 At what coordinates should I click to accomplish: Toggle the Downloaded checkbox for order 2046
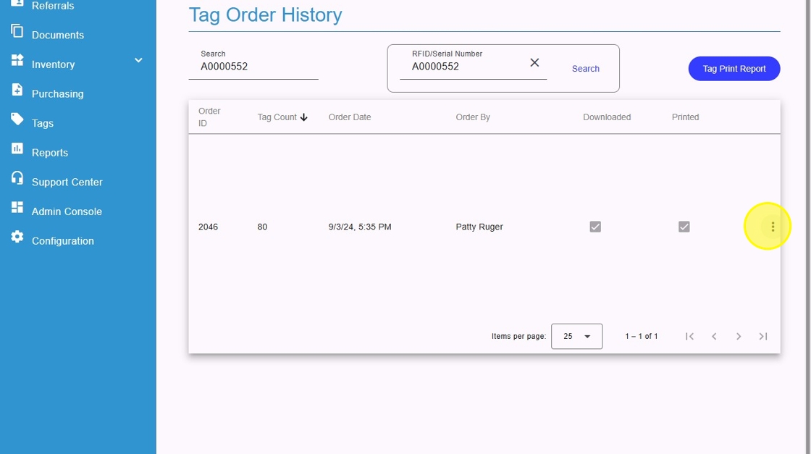595,227
